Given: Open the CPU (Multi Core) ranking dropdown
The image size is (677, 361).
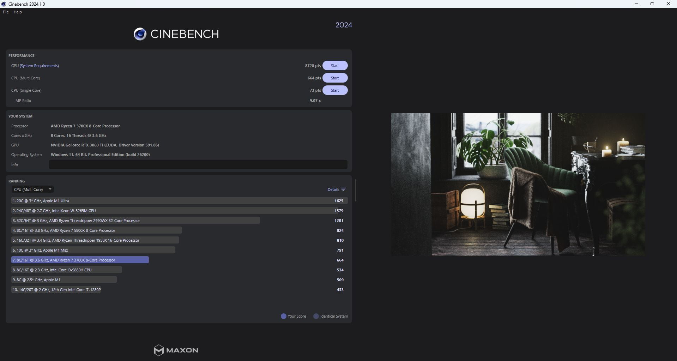Looking at the screenshot, I should [32, 189].
